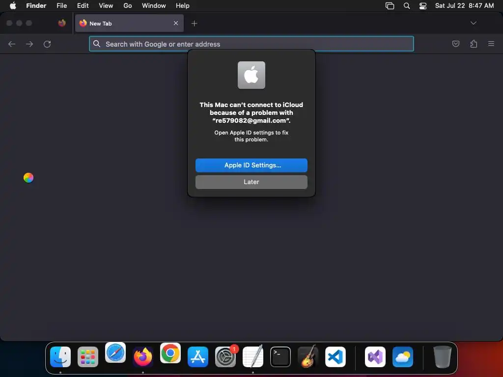The width and height of the screenshot is (503, 377).
Task: Click the Firefox address search field
Action: click(251, 44)
